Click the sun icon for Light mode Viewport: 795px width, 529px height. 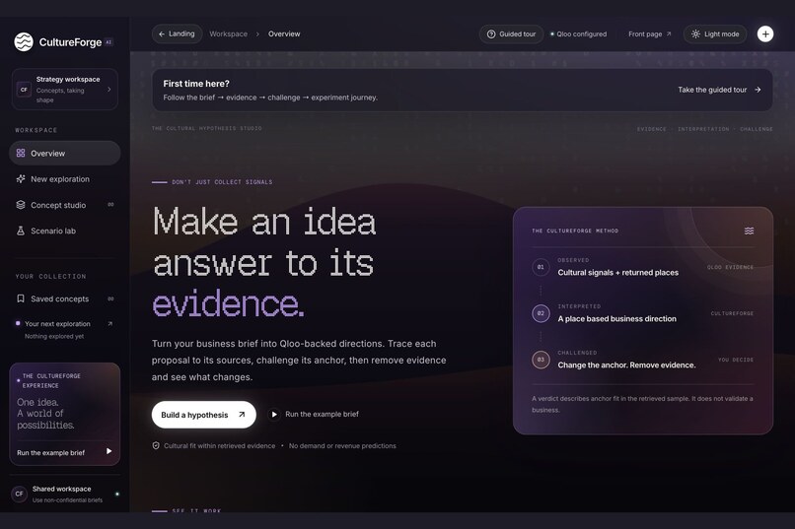coord(695,33)
